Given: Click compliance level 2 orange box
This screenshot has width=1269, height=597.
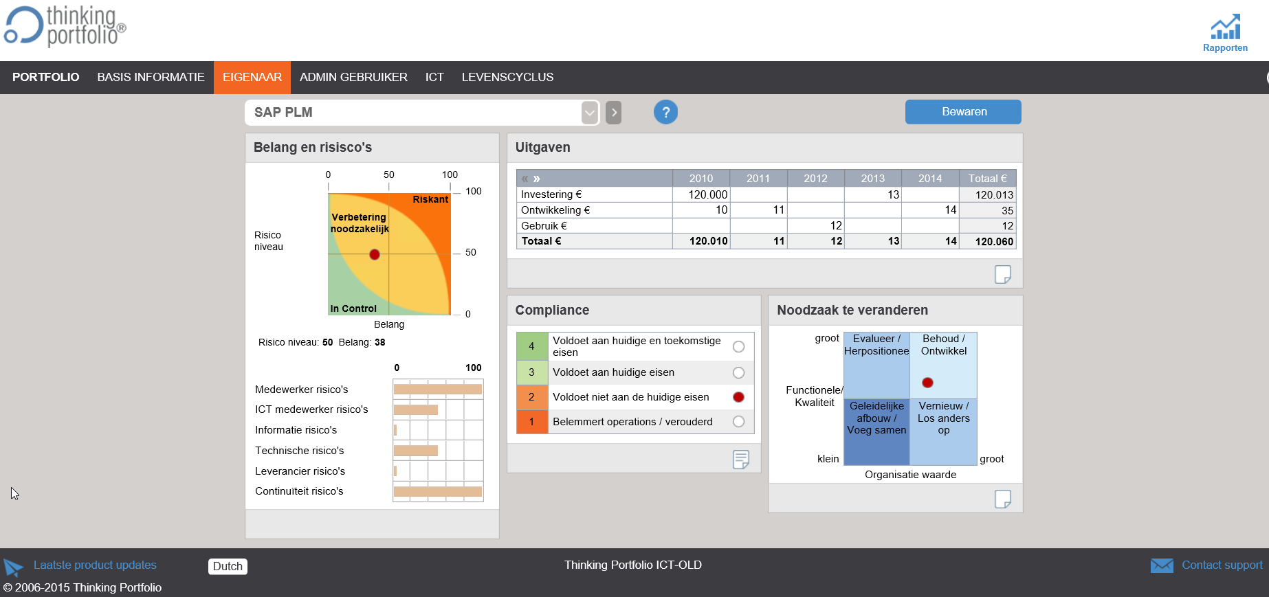Looking at the screenshot, I should point(531,397).
